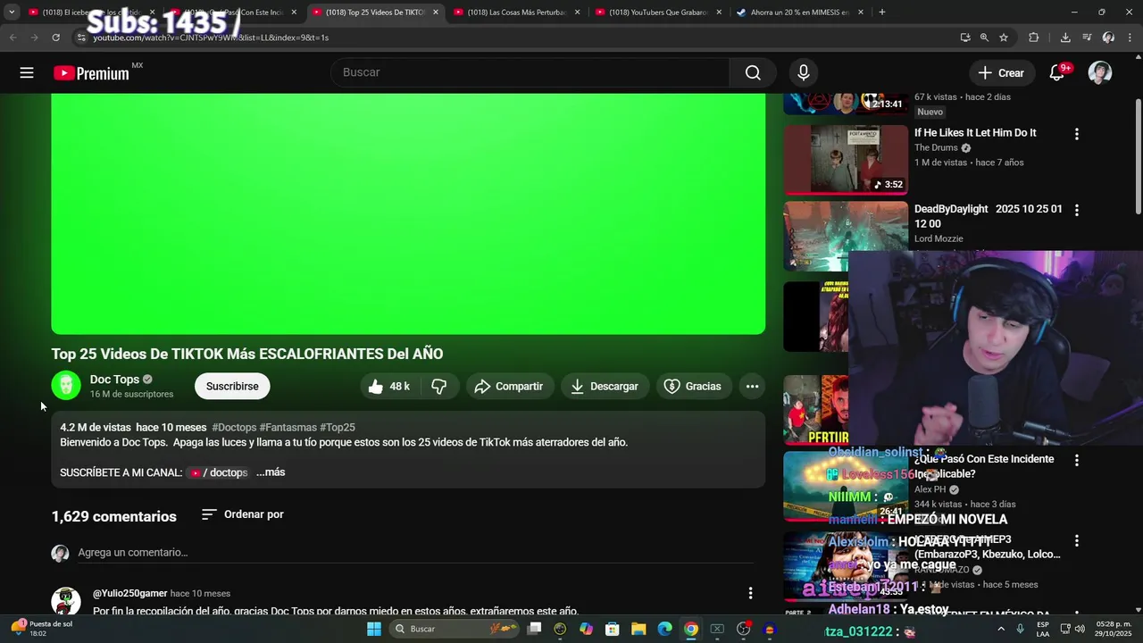Open The Drums channel link
1143x643 pixels.
tap(936, 148)
